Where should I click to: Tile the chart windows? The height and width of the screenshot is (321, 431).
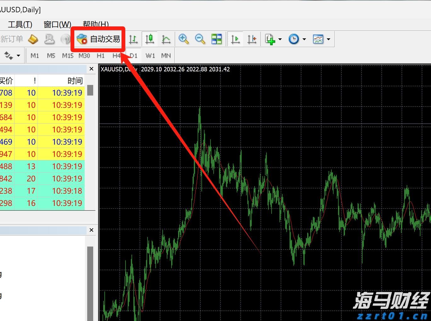click(217, 39)
